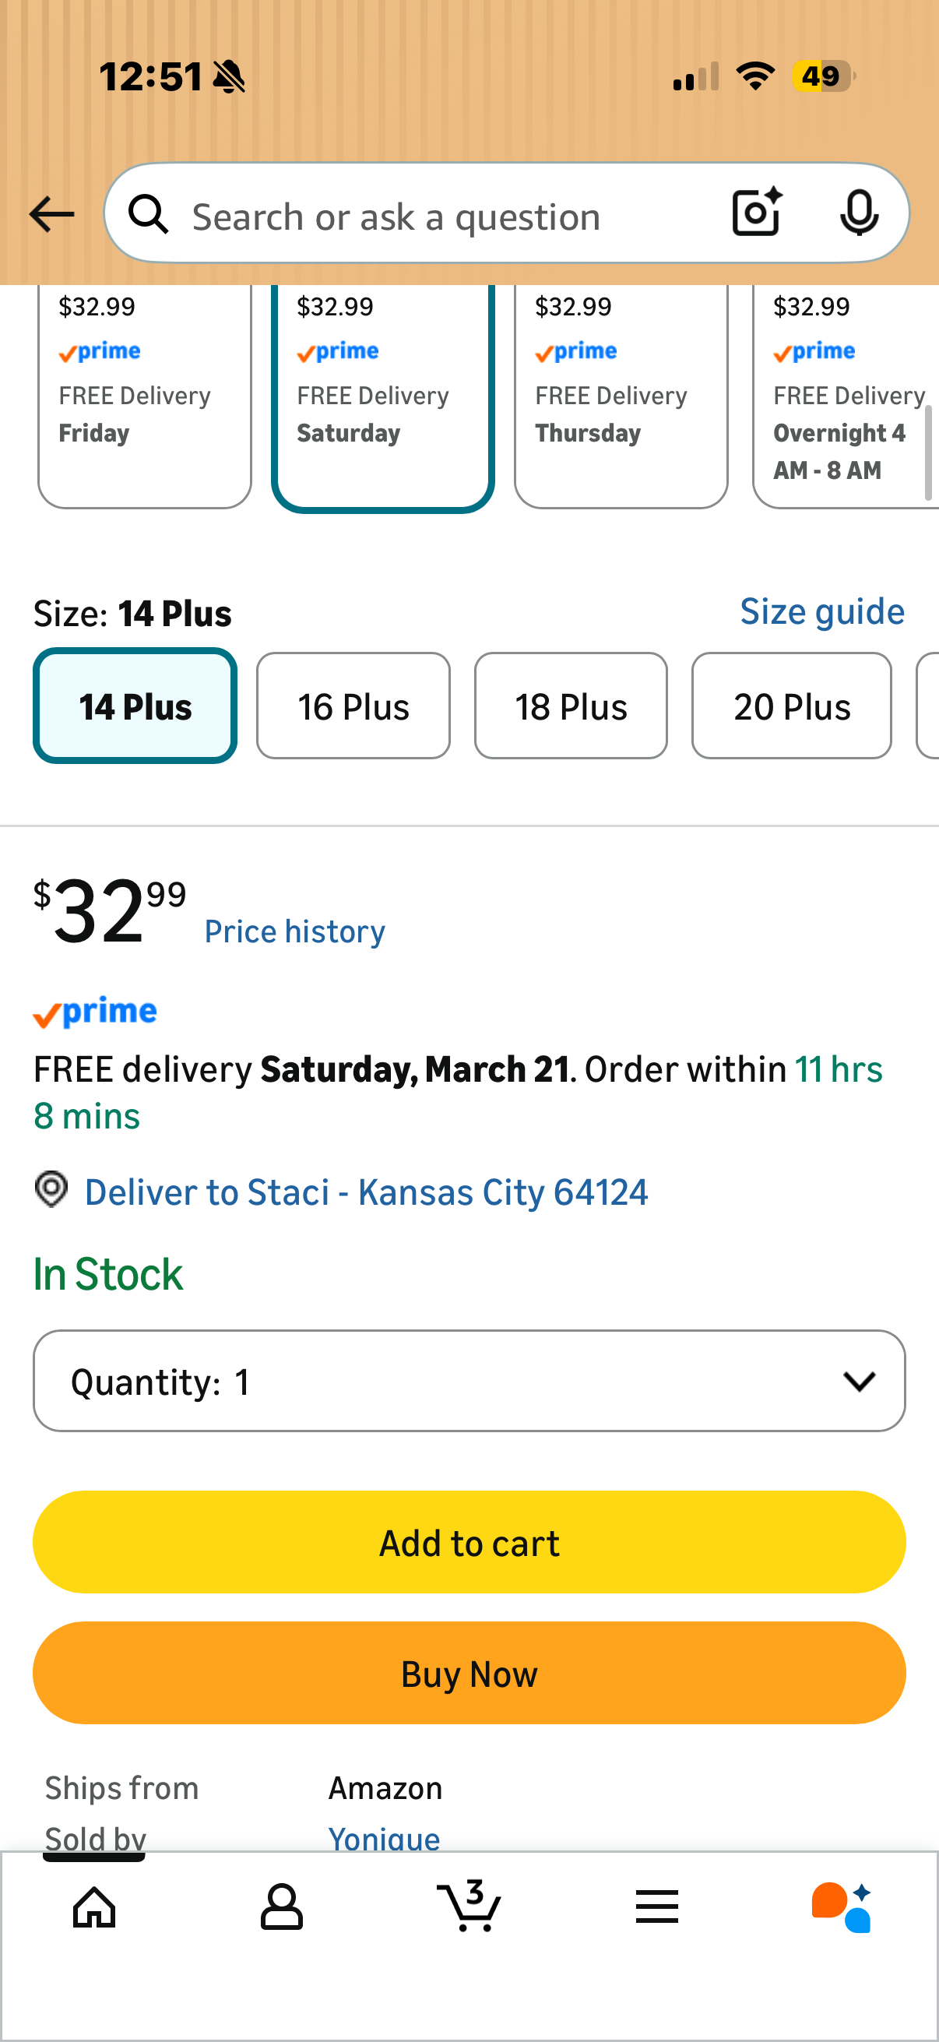View Price history link
939x2042 pixels.
point(295,931)
